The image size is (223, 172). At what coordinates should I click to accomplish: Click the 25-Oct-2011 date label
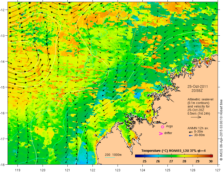(x=198, y=87)
